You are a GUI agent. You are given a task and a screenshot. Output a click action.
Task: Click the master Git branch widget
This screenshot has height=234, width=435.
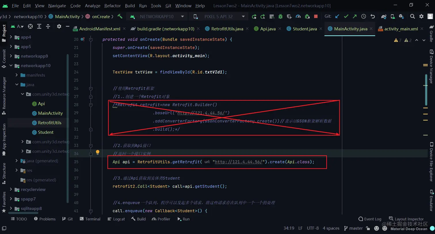(353, 228)
